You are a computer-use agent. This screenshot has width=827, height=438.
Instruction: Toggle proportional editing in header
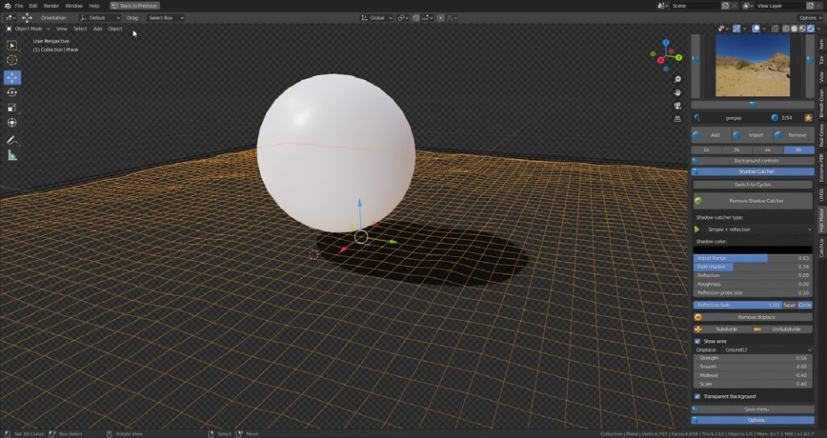(440, 18)
